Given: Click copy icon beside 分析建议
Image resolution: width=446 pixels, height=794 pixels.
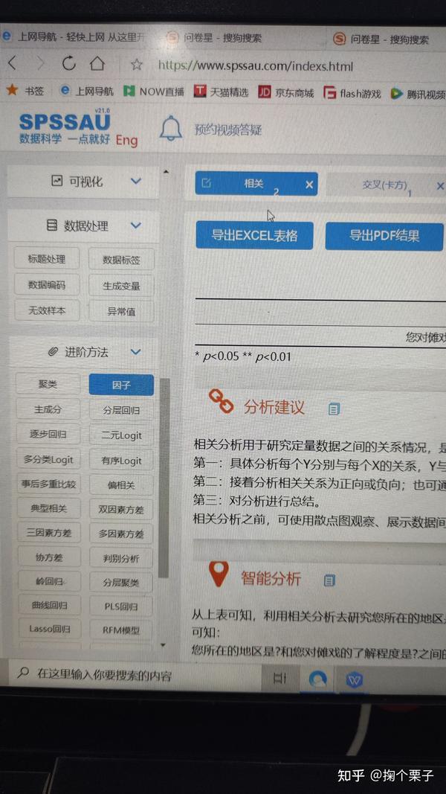Looking at the screenshot, I should click(334, 409).
